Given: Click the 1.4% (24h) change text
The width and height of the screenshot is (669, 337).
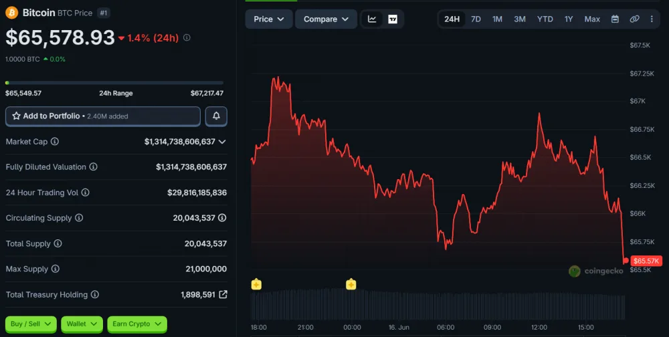Looking at the screenshot, I should 153,38.
